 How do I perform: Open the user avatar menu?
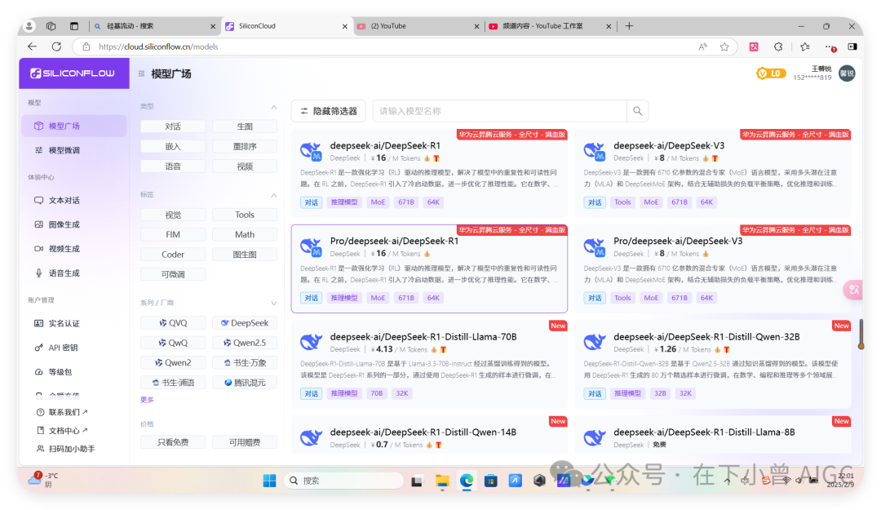847,73
